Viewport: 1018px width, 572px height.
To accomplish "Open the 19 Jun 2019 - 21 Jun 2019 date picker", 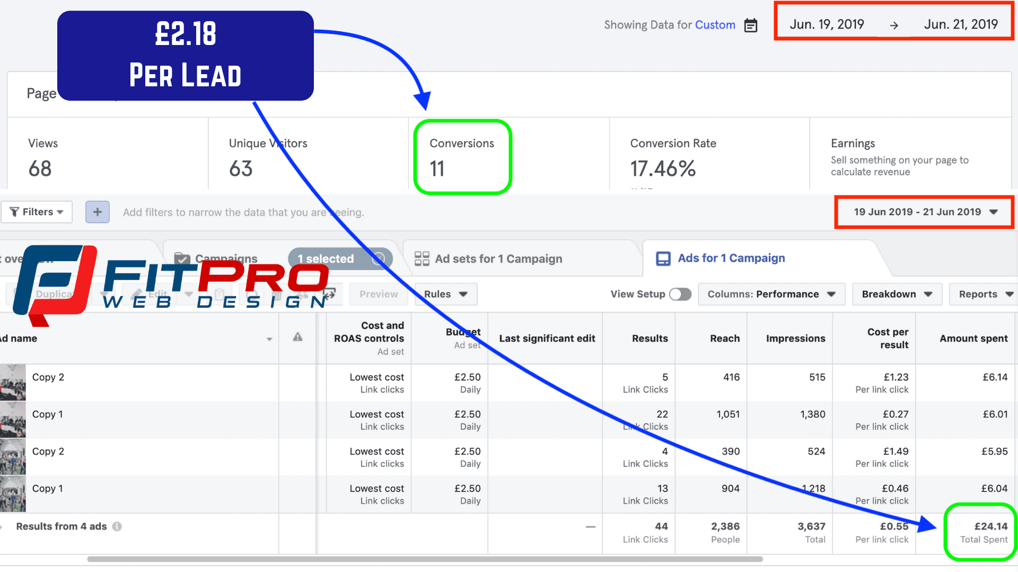I will (925, 212).
